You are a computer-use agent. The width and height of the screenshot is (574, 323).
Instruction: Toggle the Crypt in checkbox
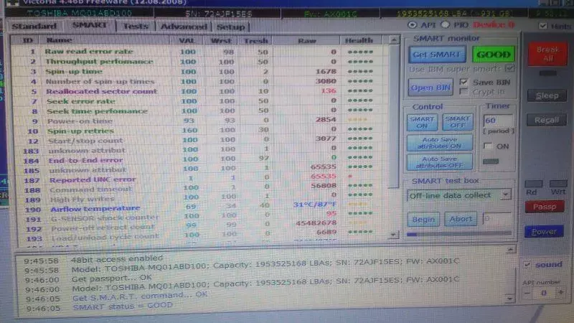click(x=464, y=92)
